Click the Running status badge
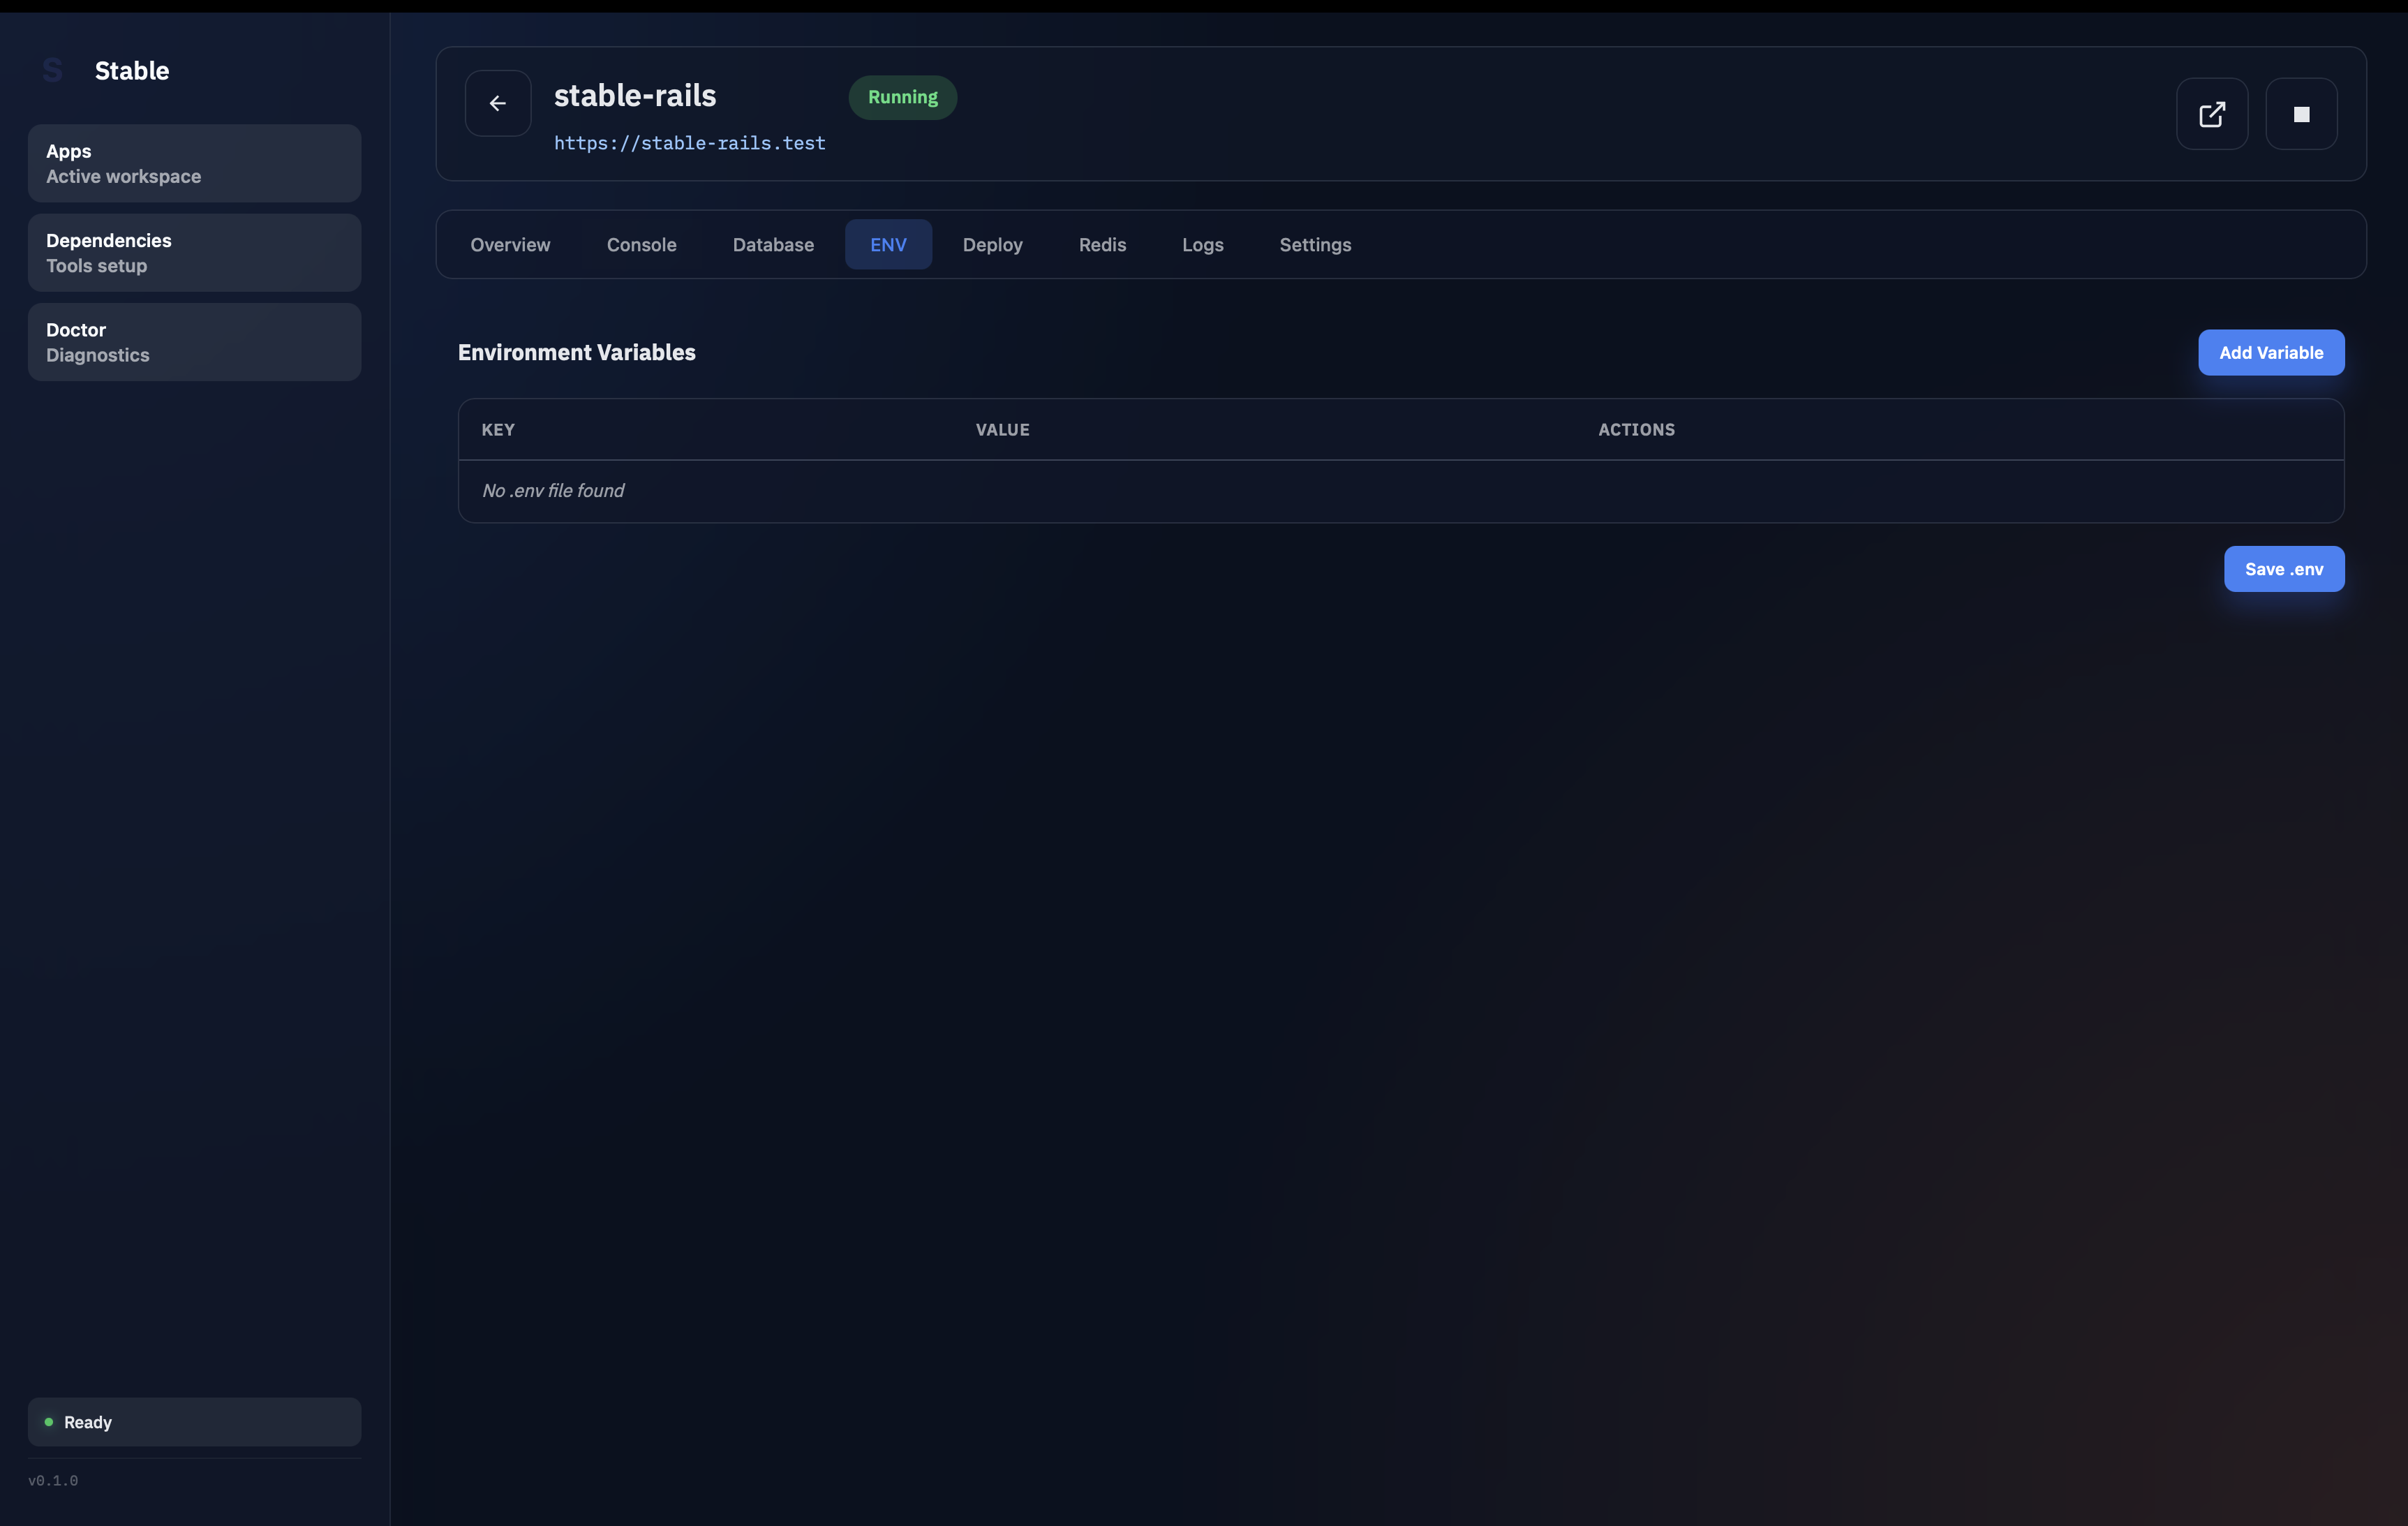The width and height of the screenshot is (2408, 1526). click(902, 97)
